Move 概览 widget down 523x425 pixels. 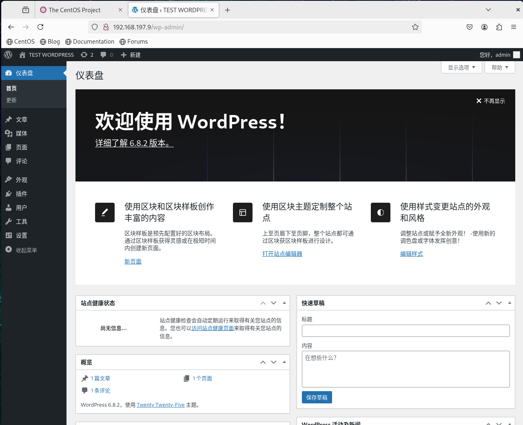point(274,362)
